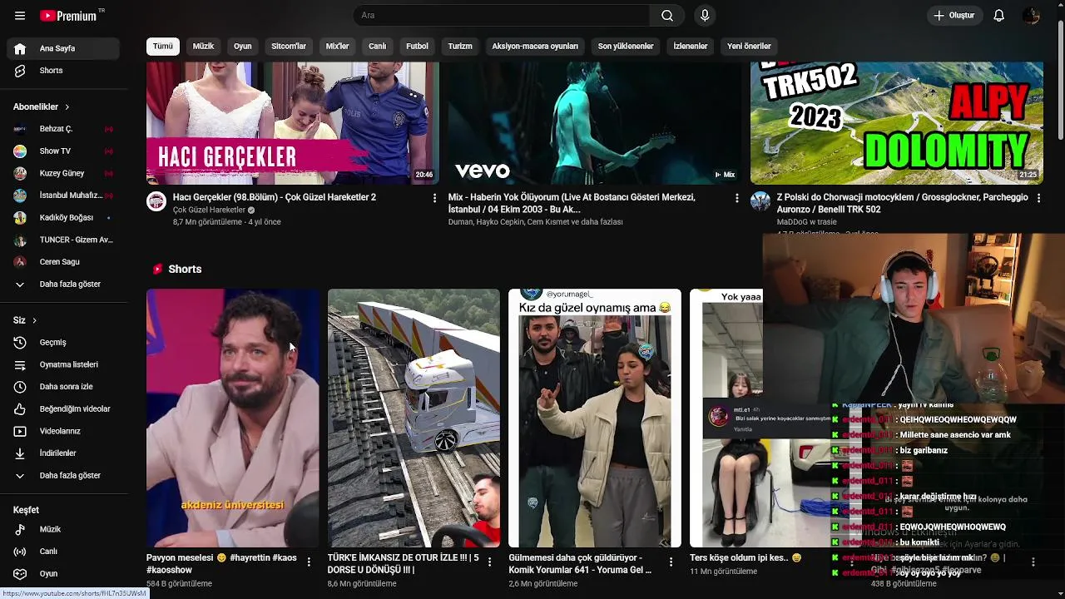1065x599 pixels.
Task: Open Kadıköy Boğası channel subscription
Action: 63,217
